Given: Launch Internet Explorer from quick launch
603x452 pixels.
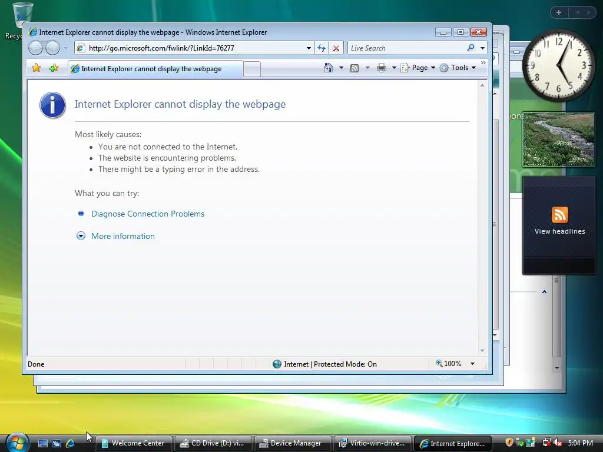Looking at the screenshot, I should (x=71, y=443).
